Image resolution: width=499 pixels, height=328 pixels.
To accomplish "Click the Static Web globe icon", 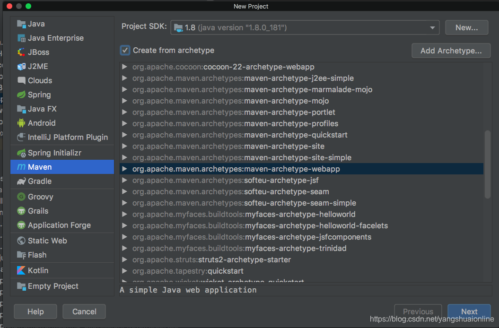I will click(21, 241).
